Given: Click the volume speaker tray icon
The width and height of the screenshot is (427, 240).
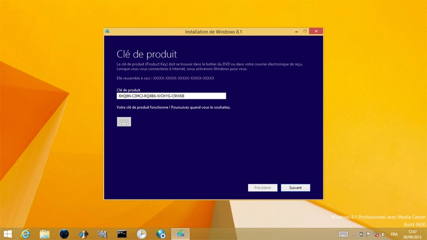Looking at the screenshot, I should (x=384, y=234).
